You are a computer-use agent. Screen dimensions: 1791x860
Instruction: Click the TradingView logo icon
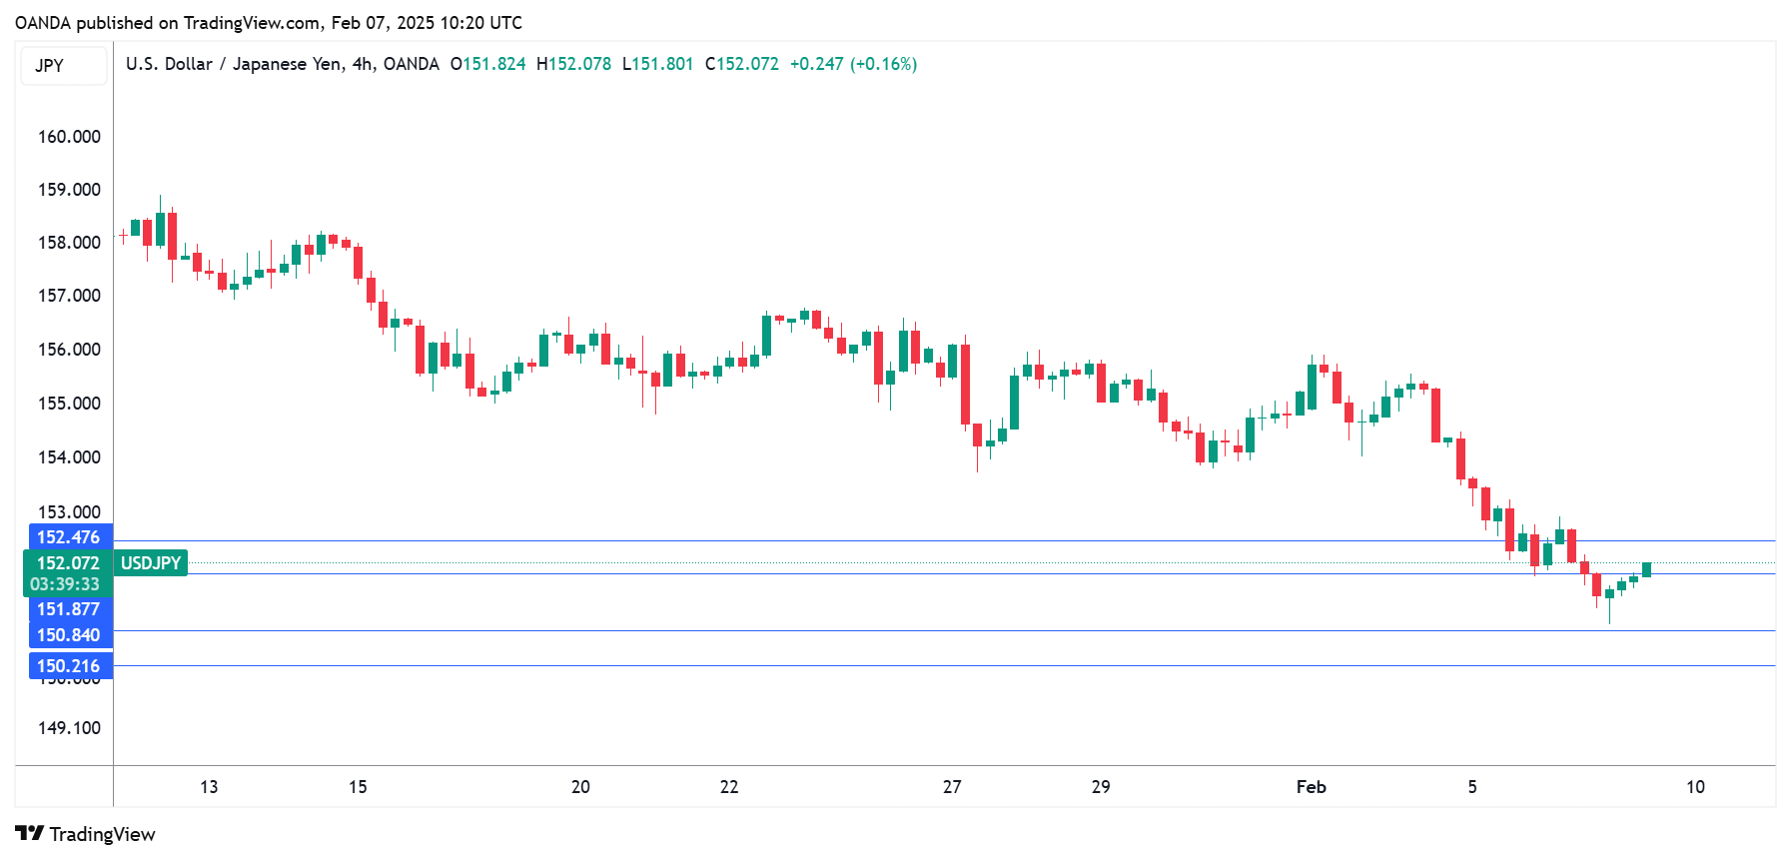pyautogui.click(x=29, y=834)
